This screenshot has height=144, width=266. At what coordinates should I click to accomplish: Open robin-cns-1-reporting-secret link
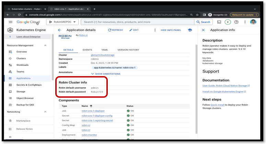click(97, 120)
